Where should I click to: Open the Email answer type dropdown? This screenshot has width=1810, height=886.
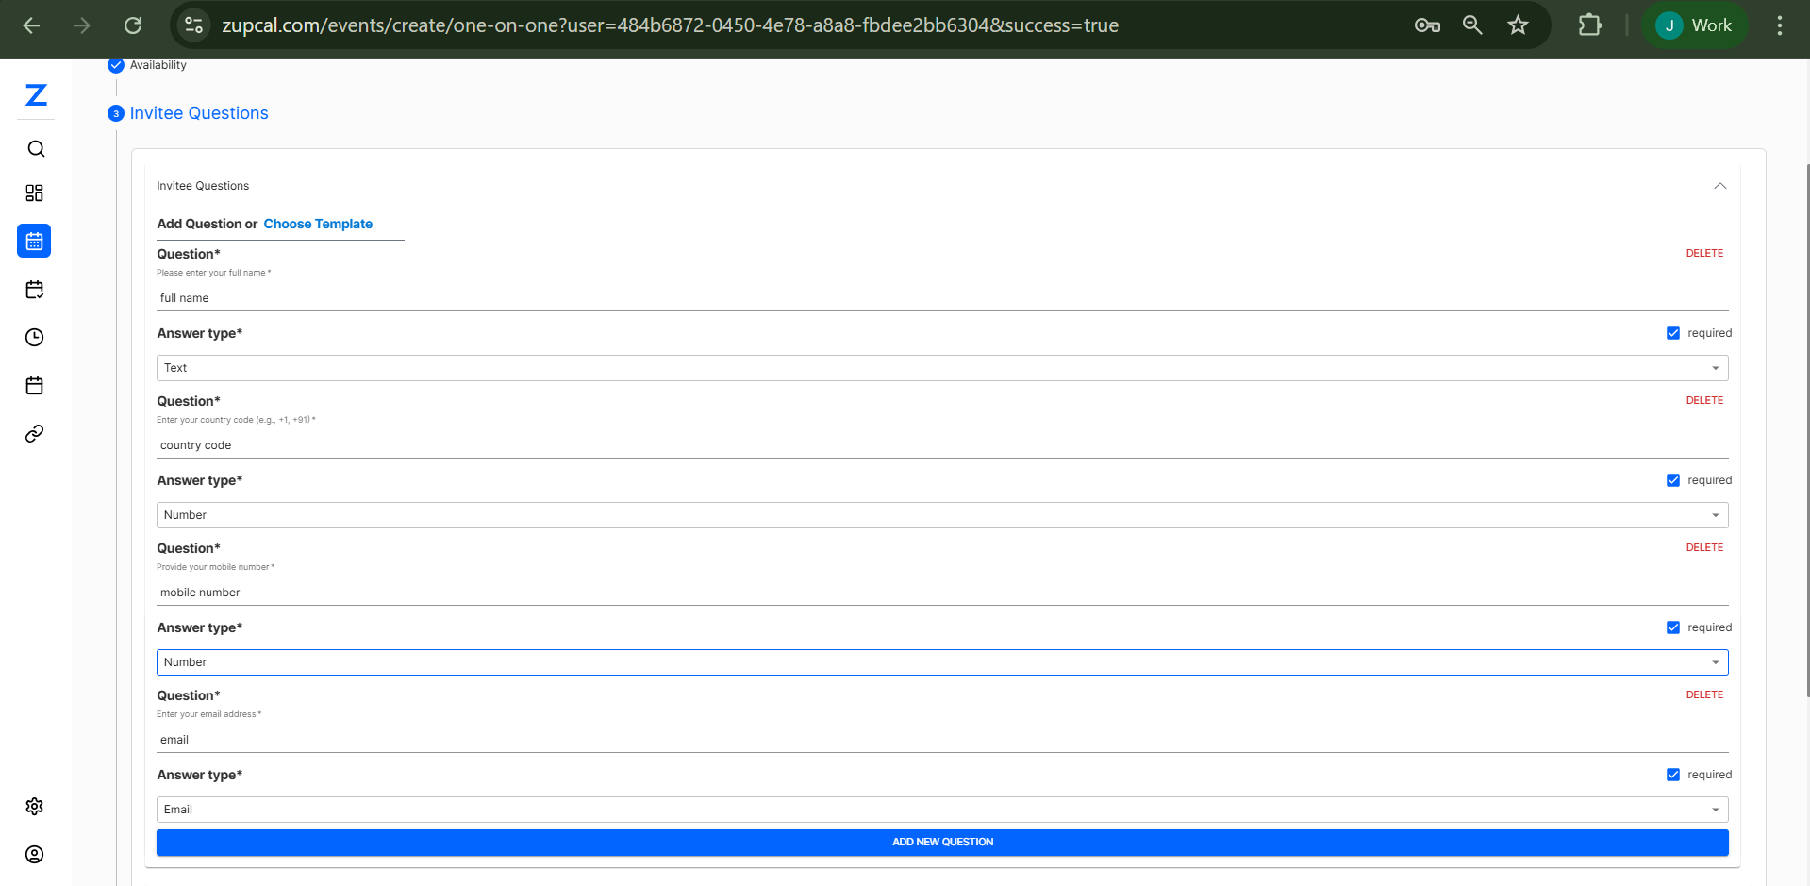pyautogui.click(x=941, y=810)
